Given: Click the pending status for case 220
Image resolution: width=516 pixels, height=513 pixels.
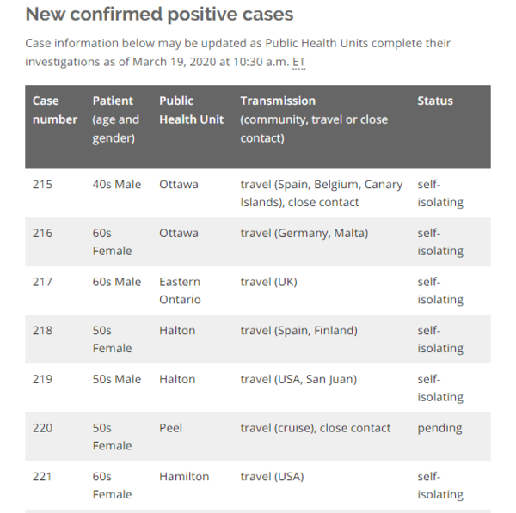Looking at the screenshot, I should pos(439,428).
